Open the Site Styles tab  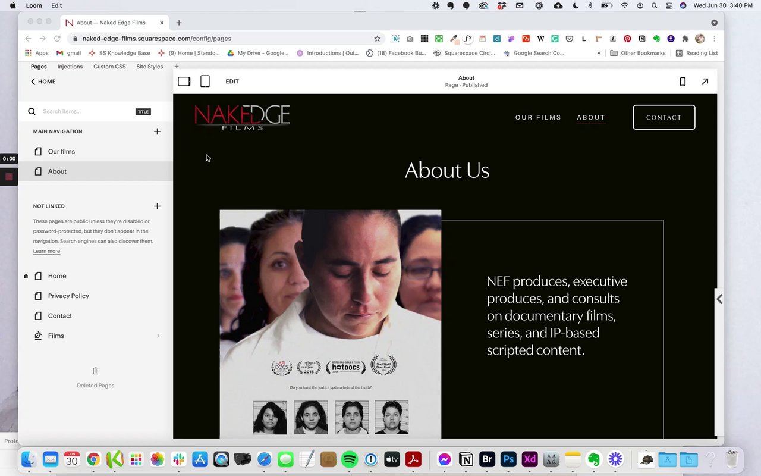pos(150,67)
